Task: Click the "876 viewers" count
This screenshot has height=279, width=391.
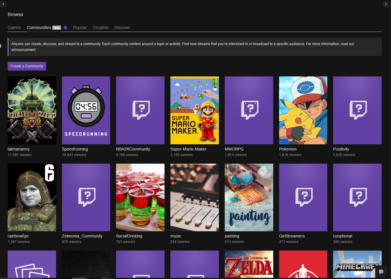Action: pos(72,242)
